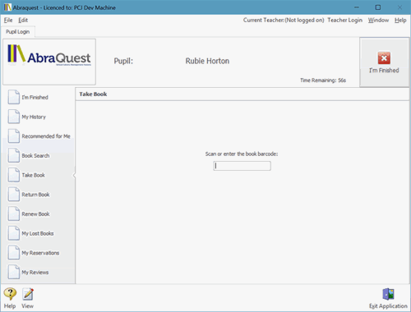
Task: Click the Time Remaining: 56s text
Action: coord(323,80)
